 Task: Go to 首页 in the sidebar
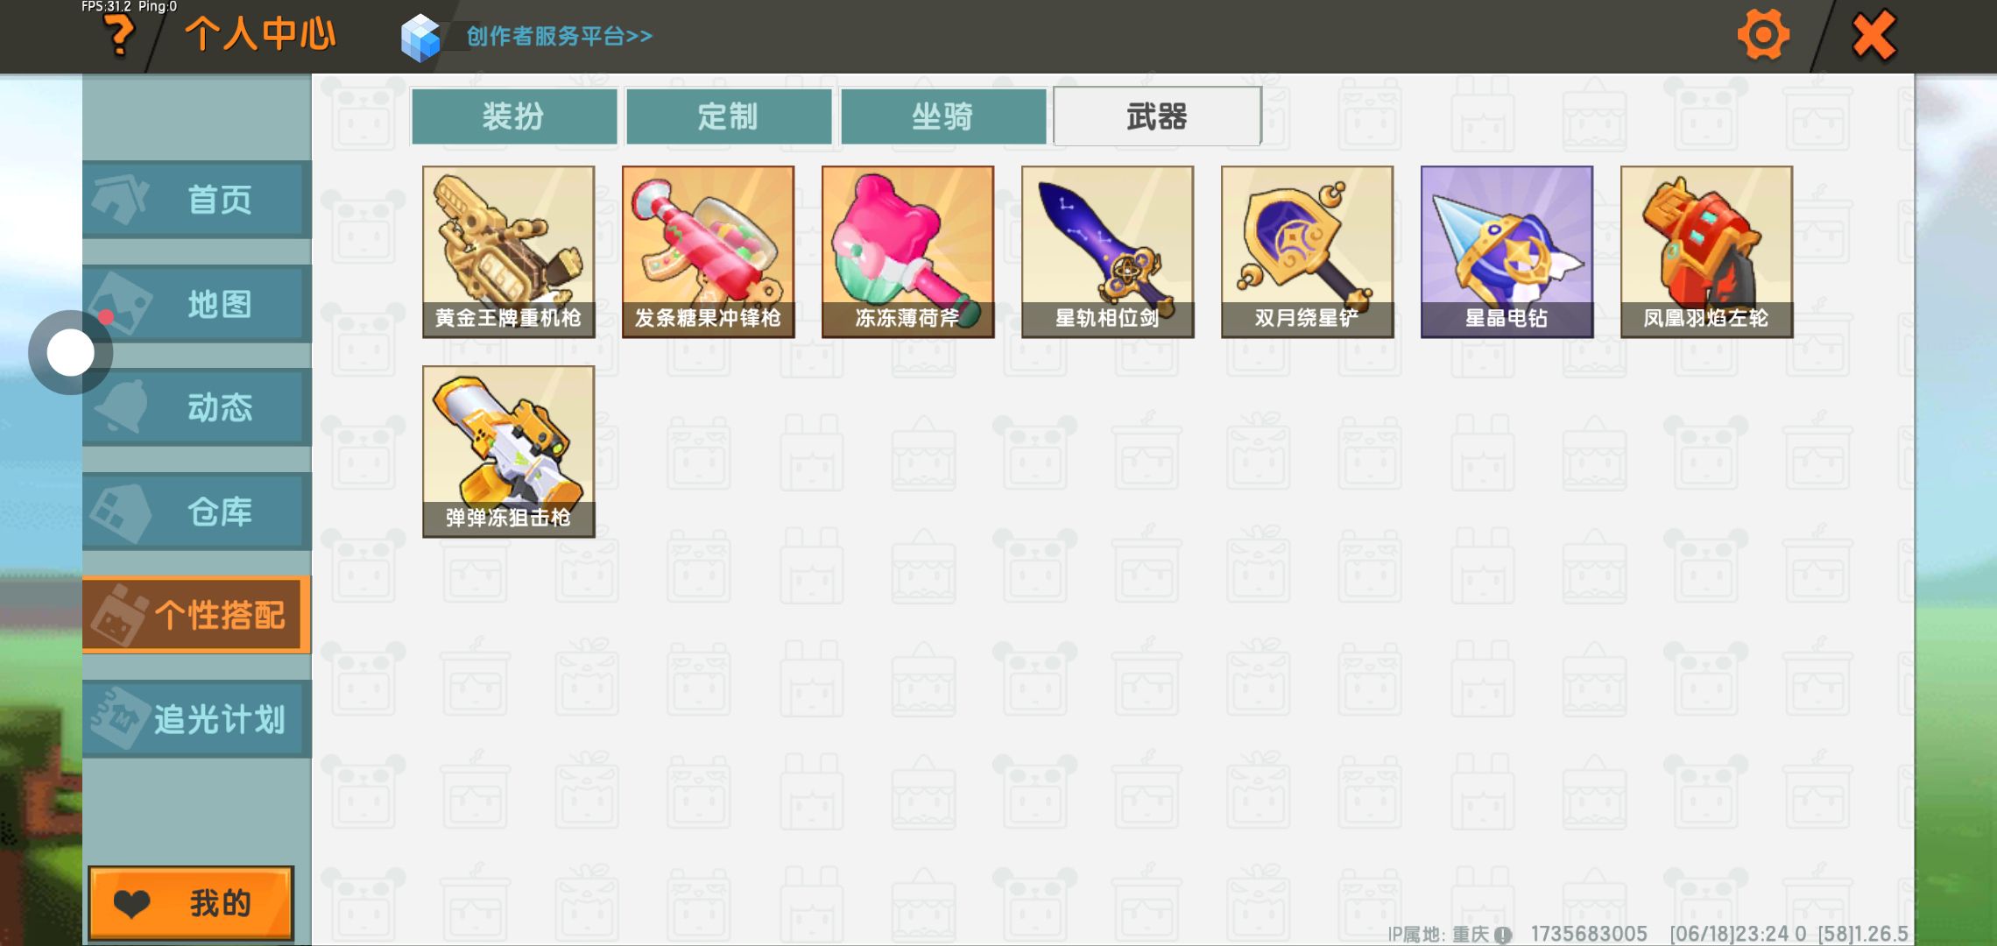197,200
